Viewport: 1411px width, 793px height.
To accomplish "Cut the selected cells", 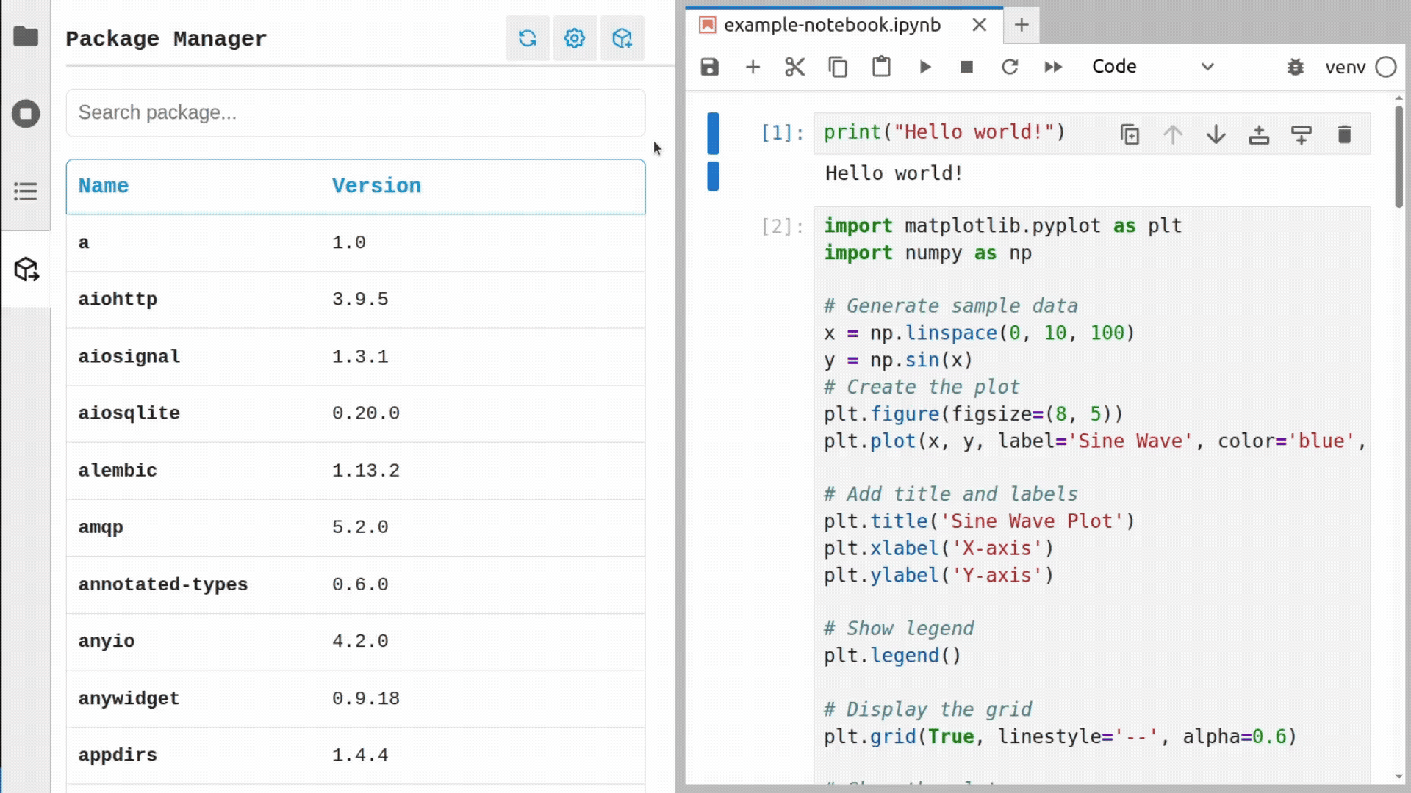I will pyautogui.click(x=794, y=66).
